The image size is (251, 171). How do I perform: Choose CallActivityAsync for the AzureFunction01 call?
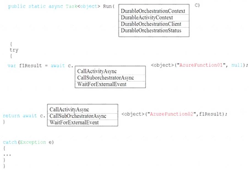(x=95, y=72)
